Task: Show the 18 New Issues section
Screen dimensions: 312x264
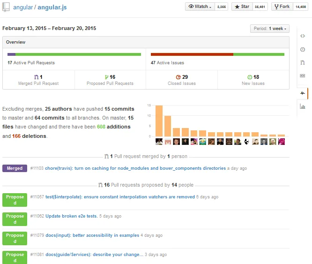Action: coord(253,80)
